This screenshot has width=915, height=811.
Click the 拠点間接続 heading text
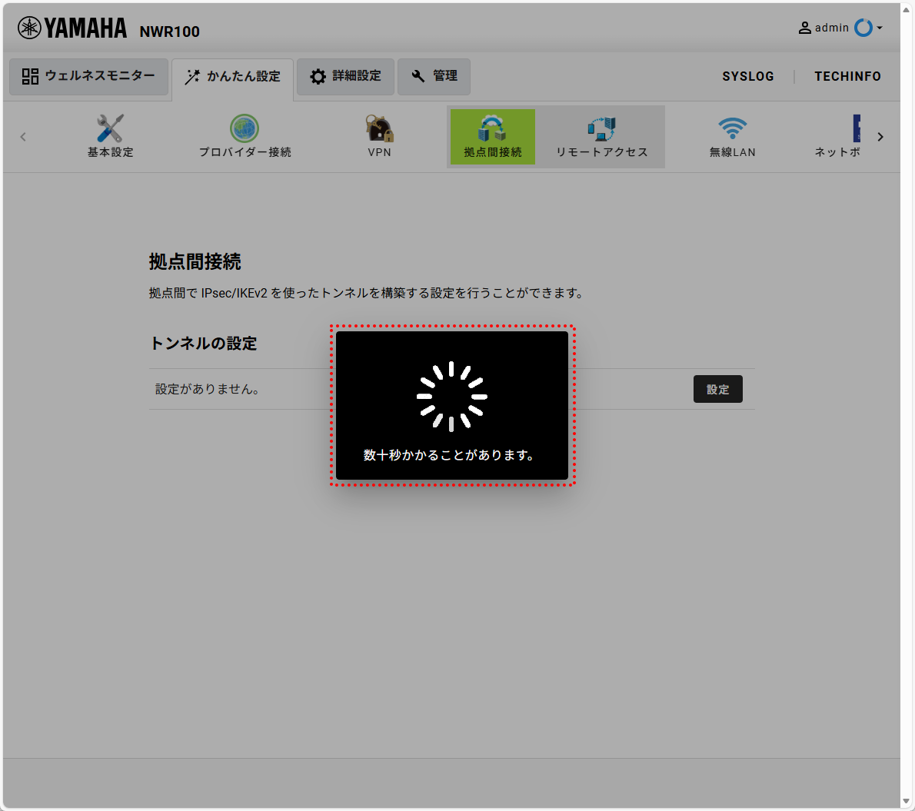click(x=195, y=261)
